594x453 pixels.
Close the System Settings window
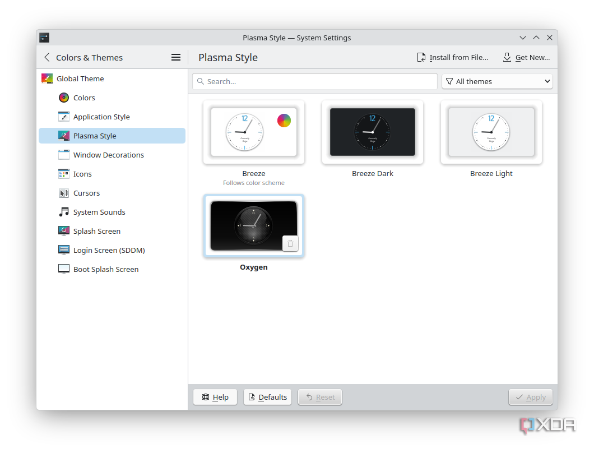coord(550,38)
